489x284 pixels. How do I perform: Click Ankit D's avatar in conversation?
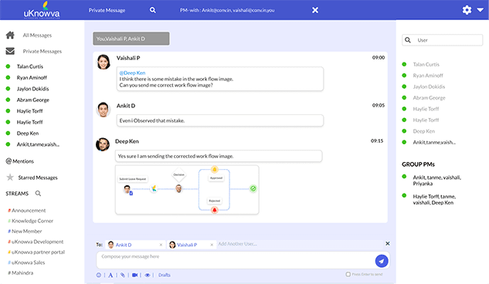tap(104, 110)
